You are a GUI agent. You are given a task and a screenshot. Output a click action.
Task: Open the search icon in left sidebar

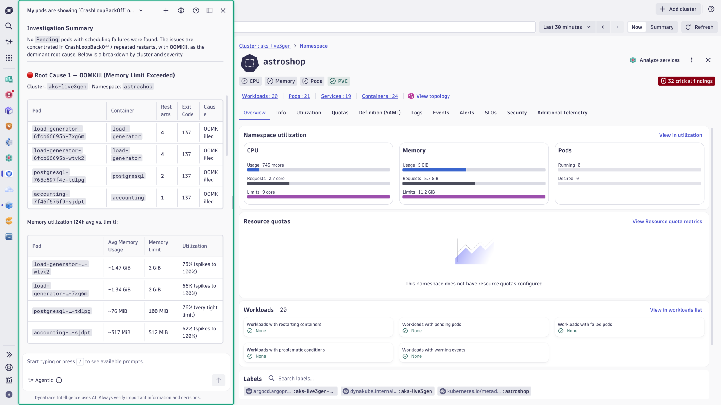9,26
